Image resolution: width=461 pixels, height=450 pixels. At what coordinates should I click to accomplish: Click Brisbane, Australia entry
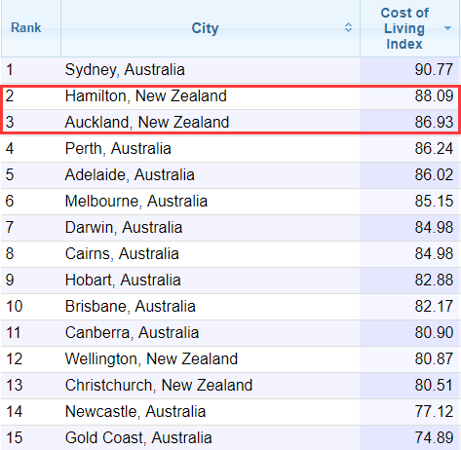[131, 307]
